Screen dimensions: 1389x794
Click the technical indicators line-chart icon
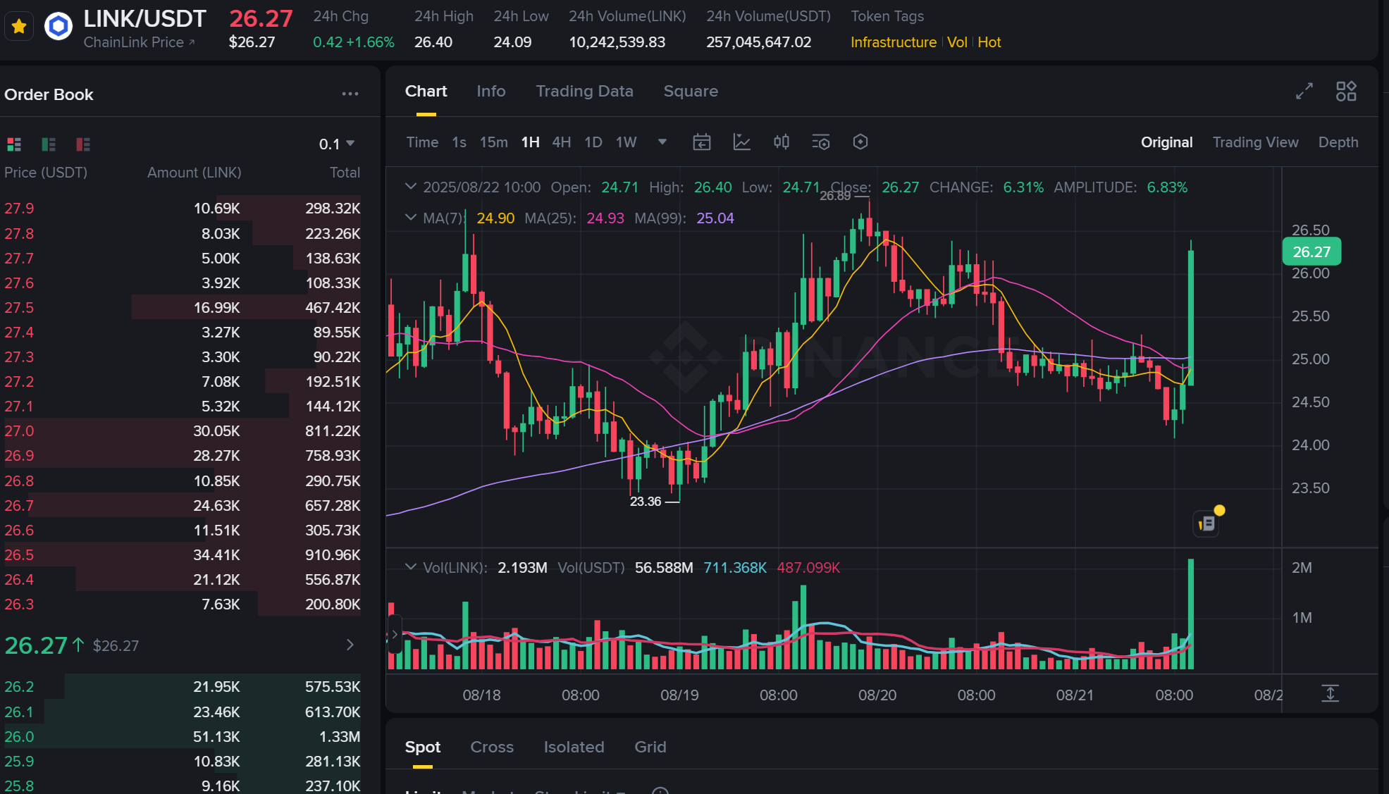tap(741, 142)
